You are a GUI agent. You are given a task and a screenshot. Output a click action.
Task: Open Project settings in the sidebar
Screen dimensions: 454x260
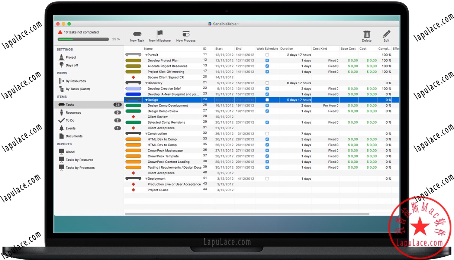pyautogui.click(x=71, y=57)
